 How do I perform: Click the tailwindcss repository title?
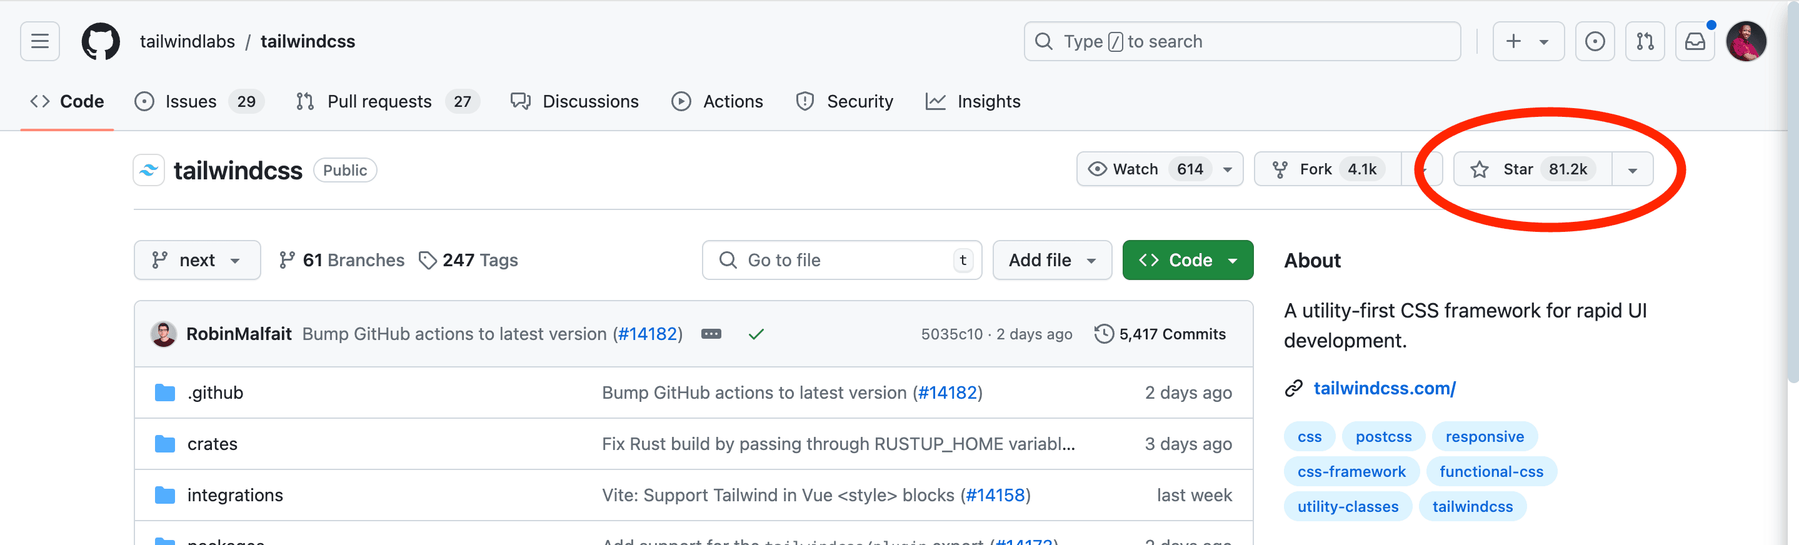238,171
